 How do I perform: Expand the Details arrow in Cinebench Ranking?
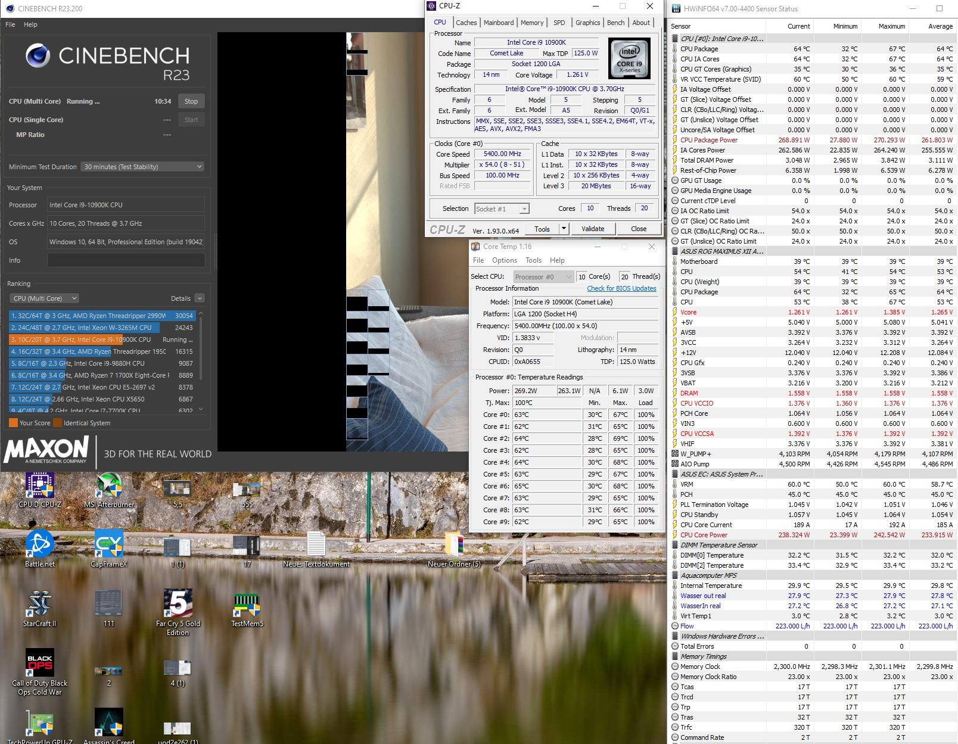tap(200, 298)
